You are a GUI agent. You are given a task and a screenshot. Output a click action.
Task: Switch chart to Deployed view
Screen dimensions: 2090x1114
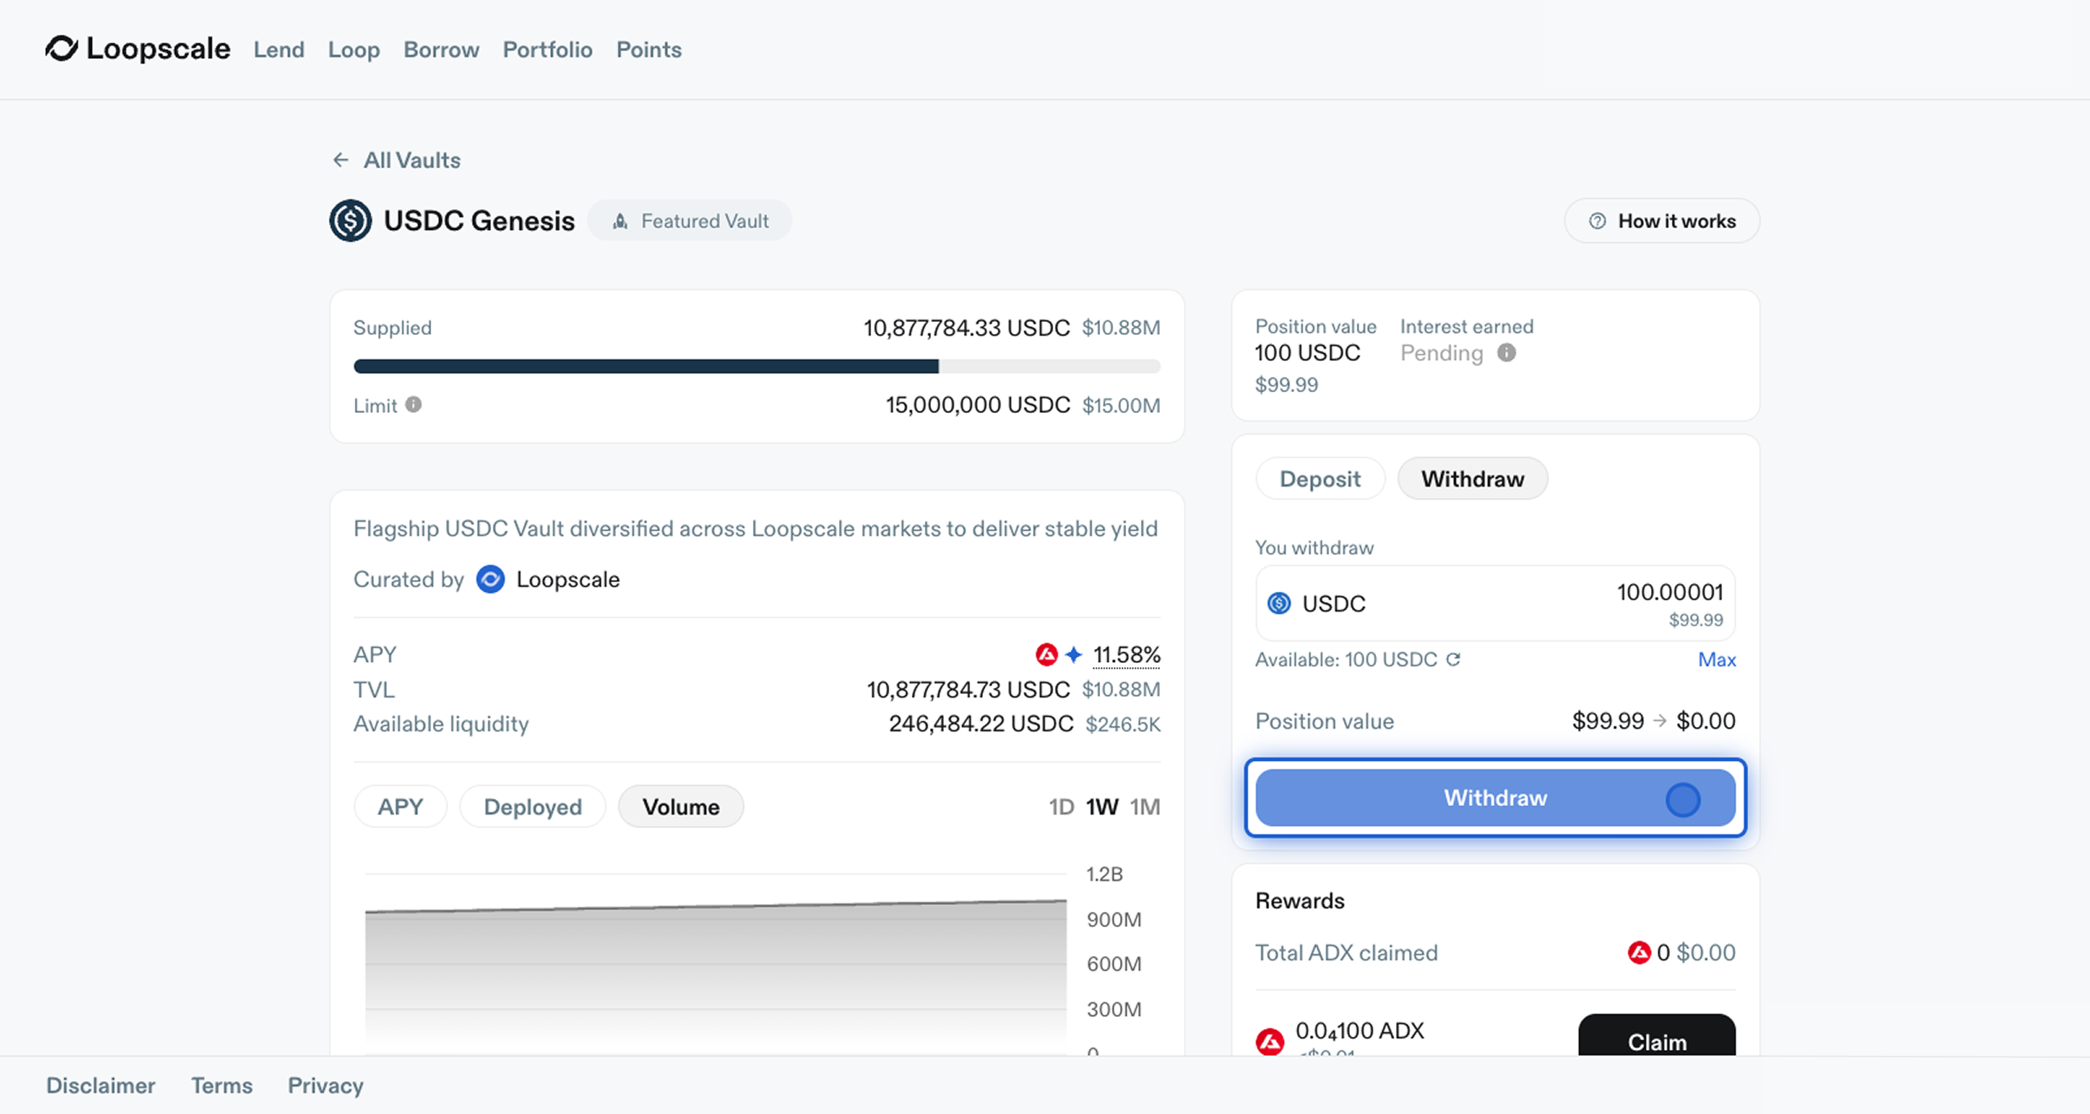532,807
